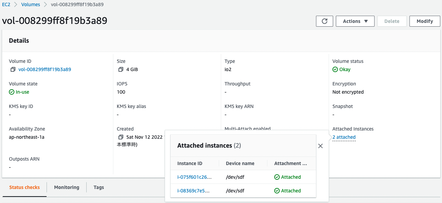Copy the Volume ID using its copy icon
The image size is (442, 203).
pos(13,69)
